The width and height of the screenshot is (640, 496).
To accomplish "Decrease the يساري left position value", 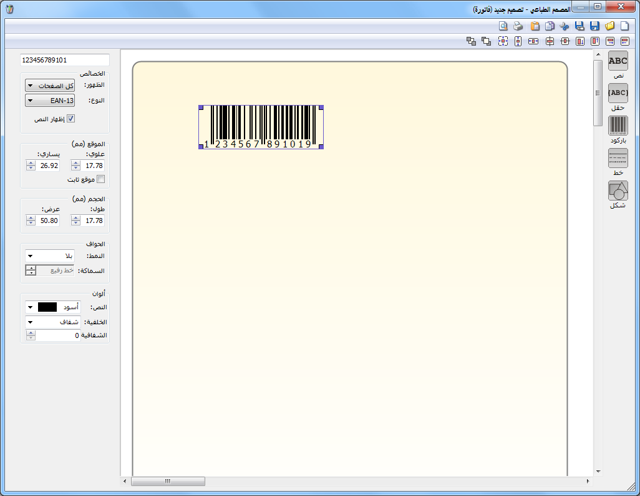I will pos(31,168).
